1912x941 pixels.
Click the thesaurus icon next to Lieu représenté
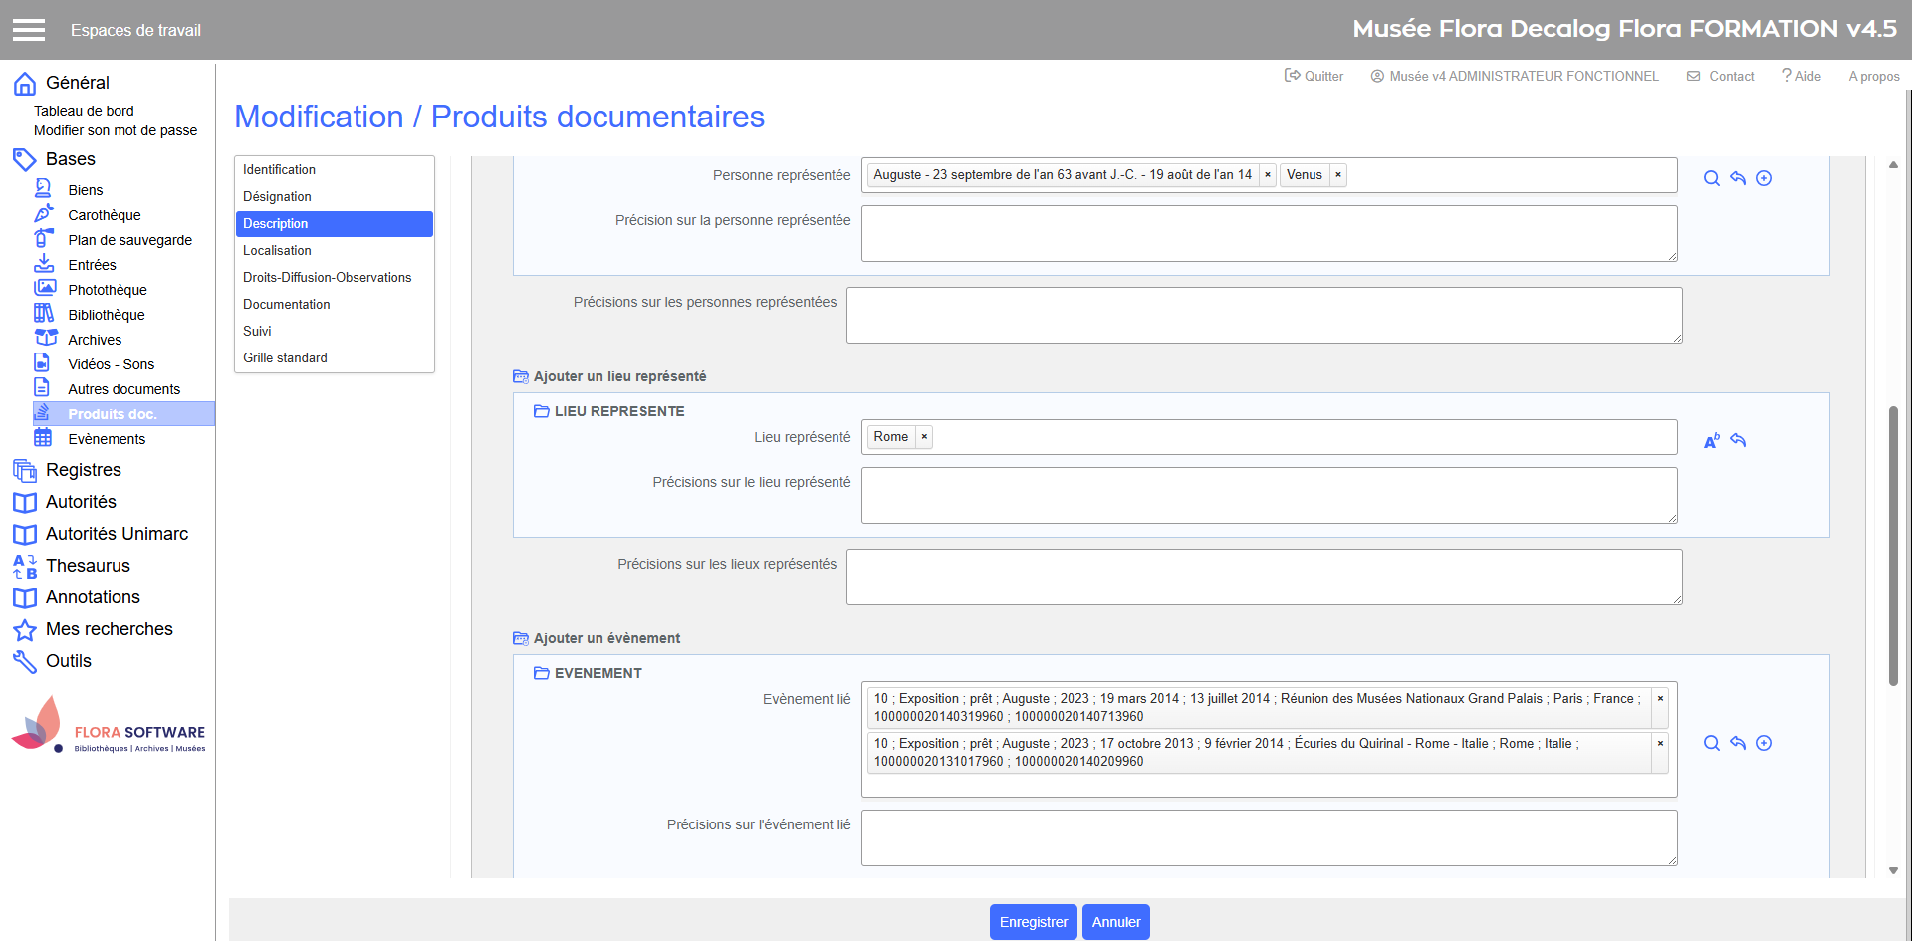1711,441
